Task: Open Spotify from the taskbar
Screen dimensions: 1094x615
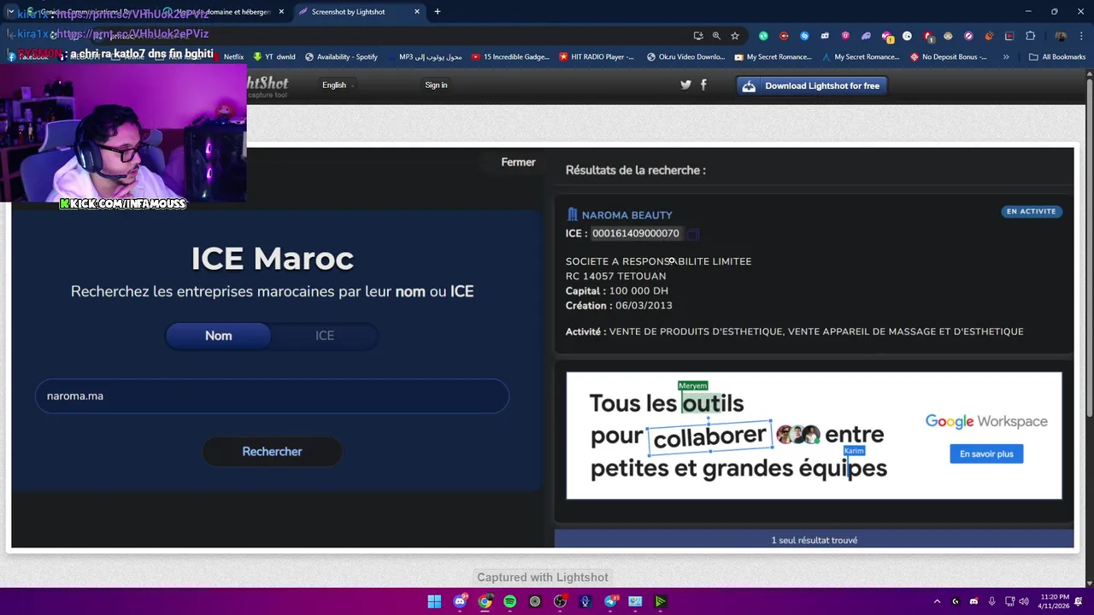Action: (x=509, y=602)
